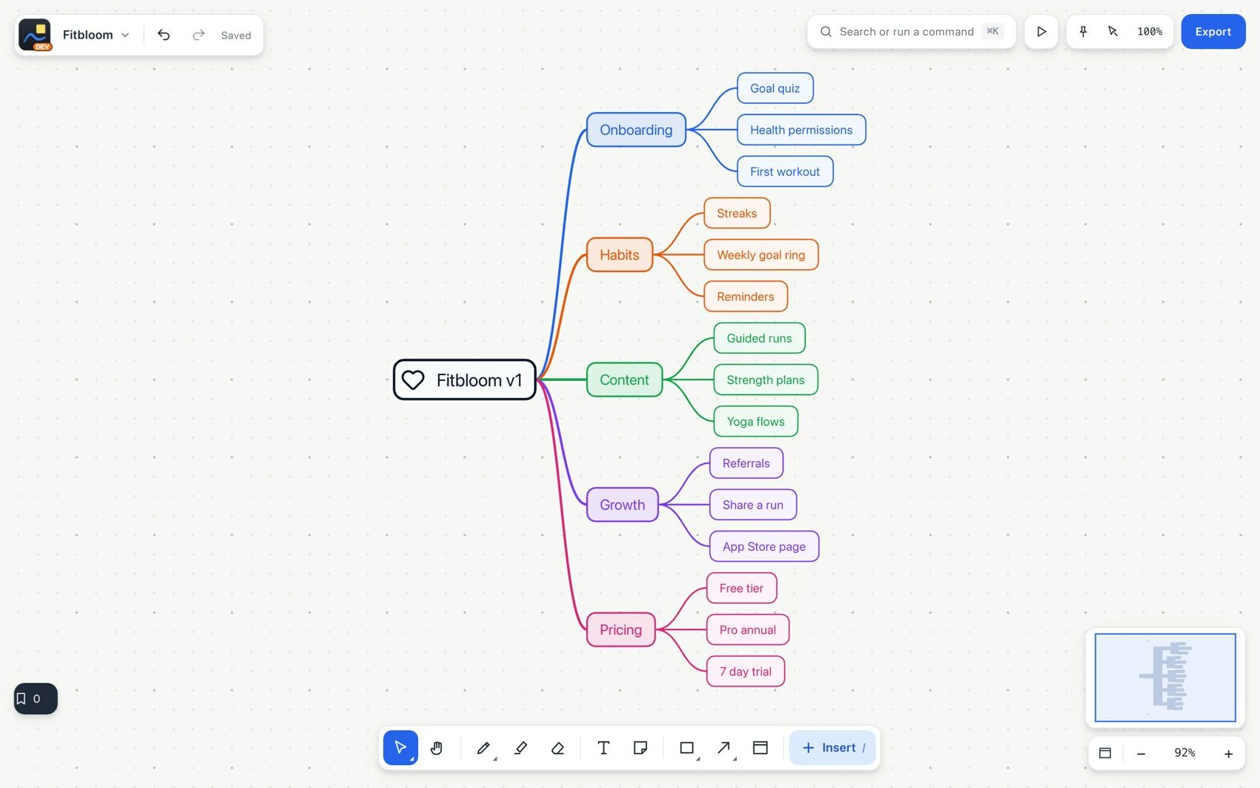Select the Health permissions node
The height and width of the screenshot is (788, 1260).
[x=801, y=130]
